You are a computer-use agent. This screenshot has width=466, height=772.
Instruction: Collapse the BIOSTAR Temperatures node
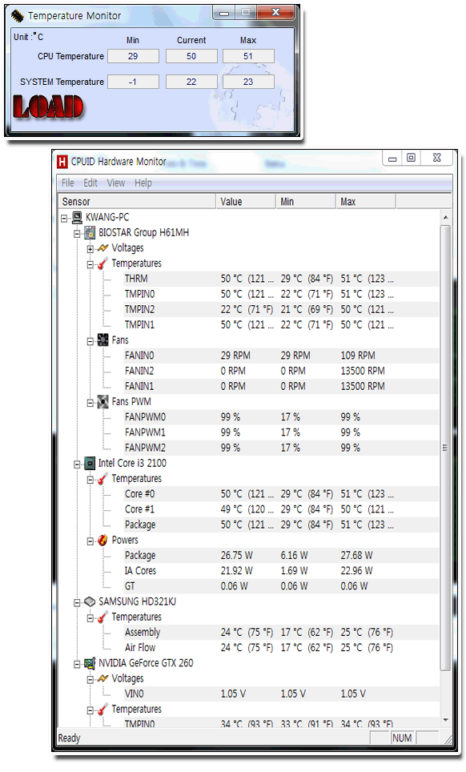(x=90, y=264)
